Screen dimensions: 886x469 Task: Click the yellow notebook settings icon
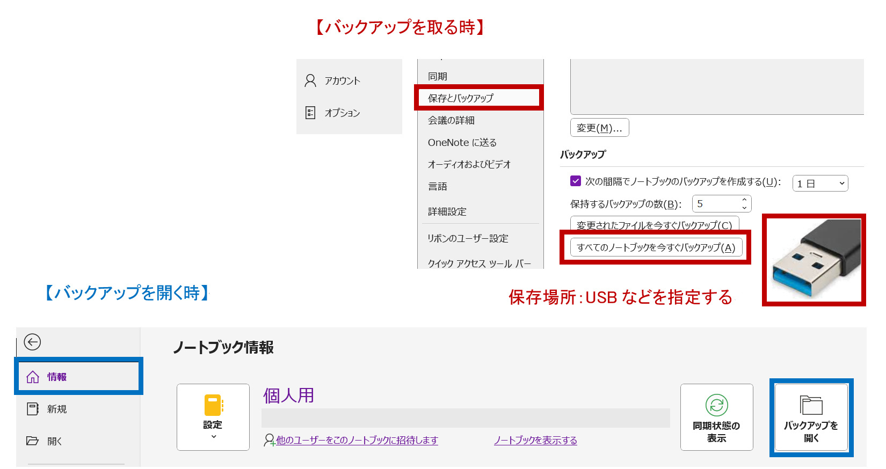[x=213, y=405]
